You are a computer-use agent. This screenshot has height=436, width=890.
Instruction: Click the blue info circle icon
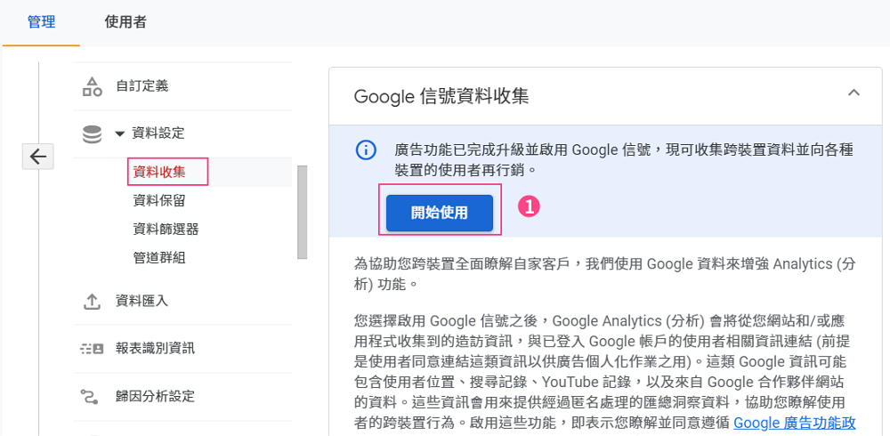[x=366, y=150]
